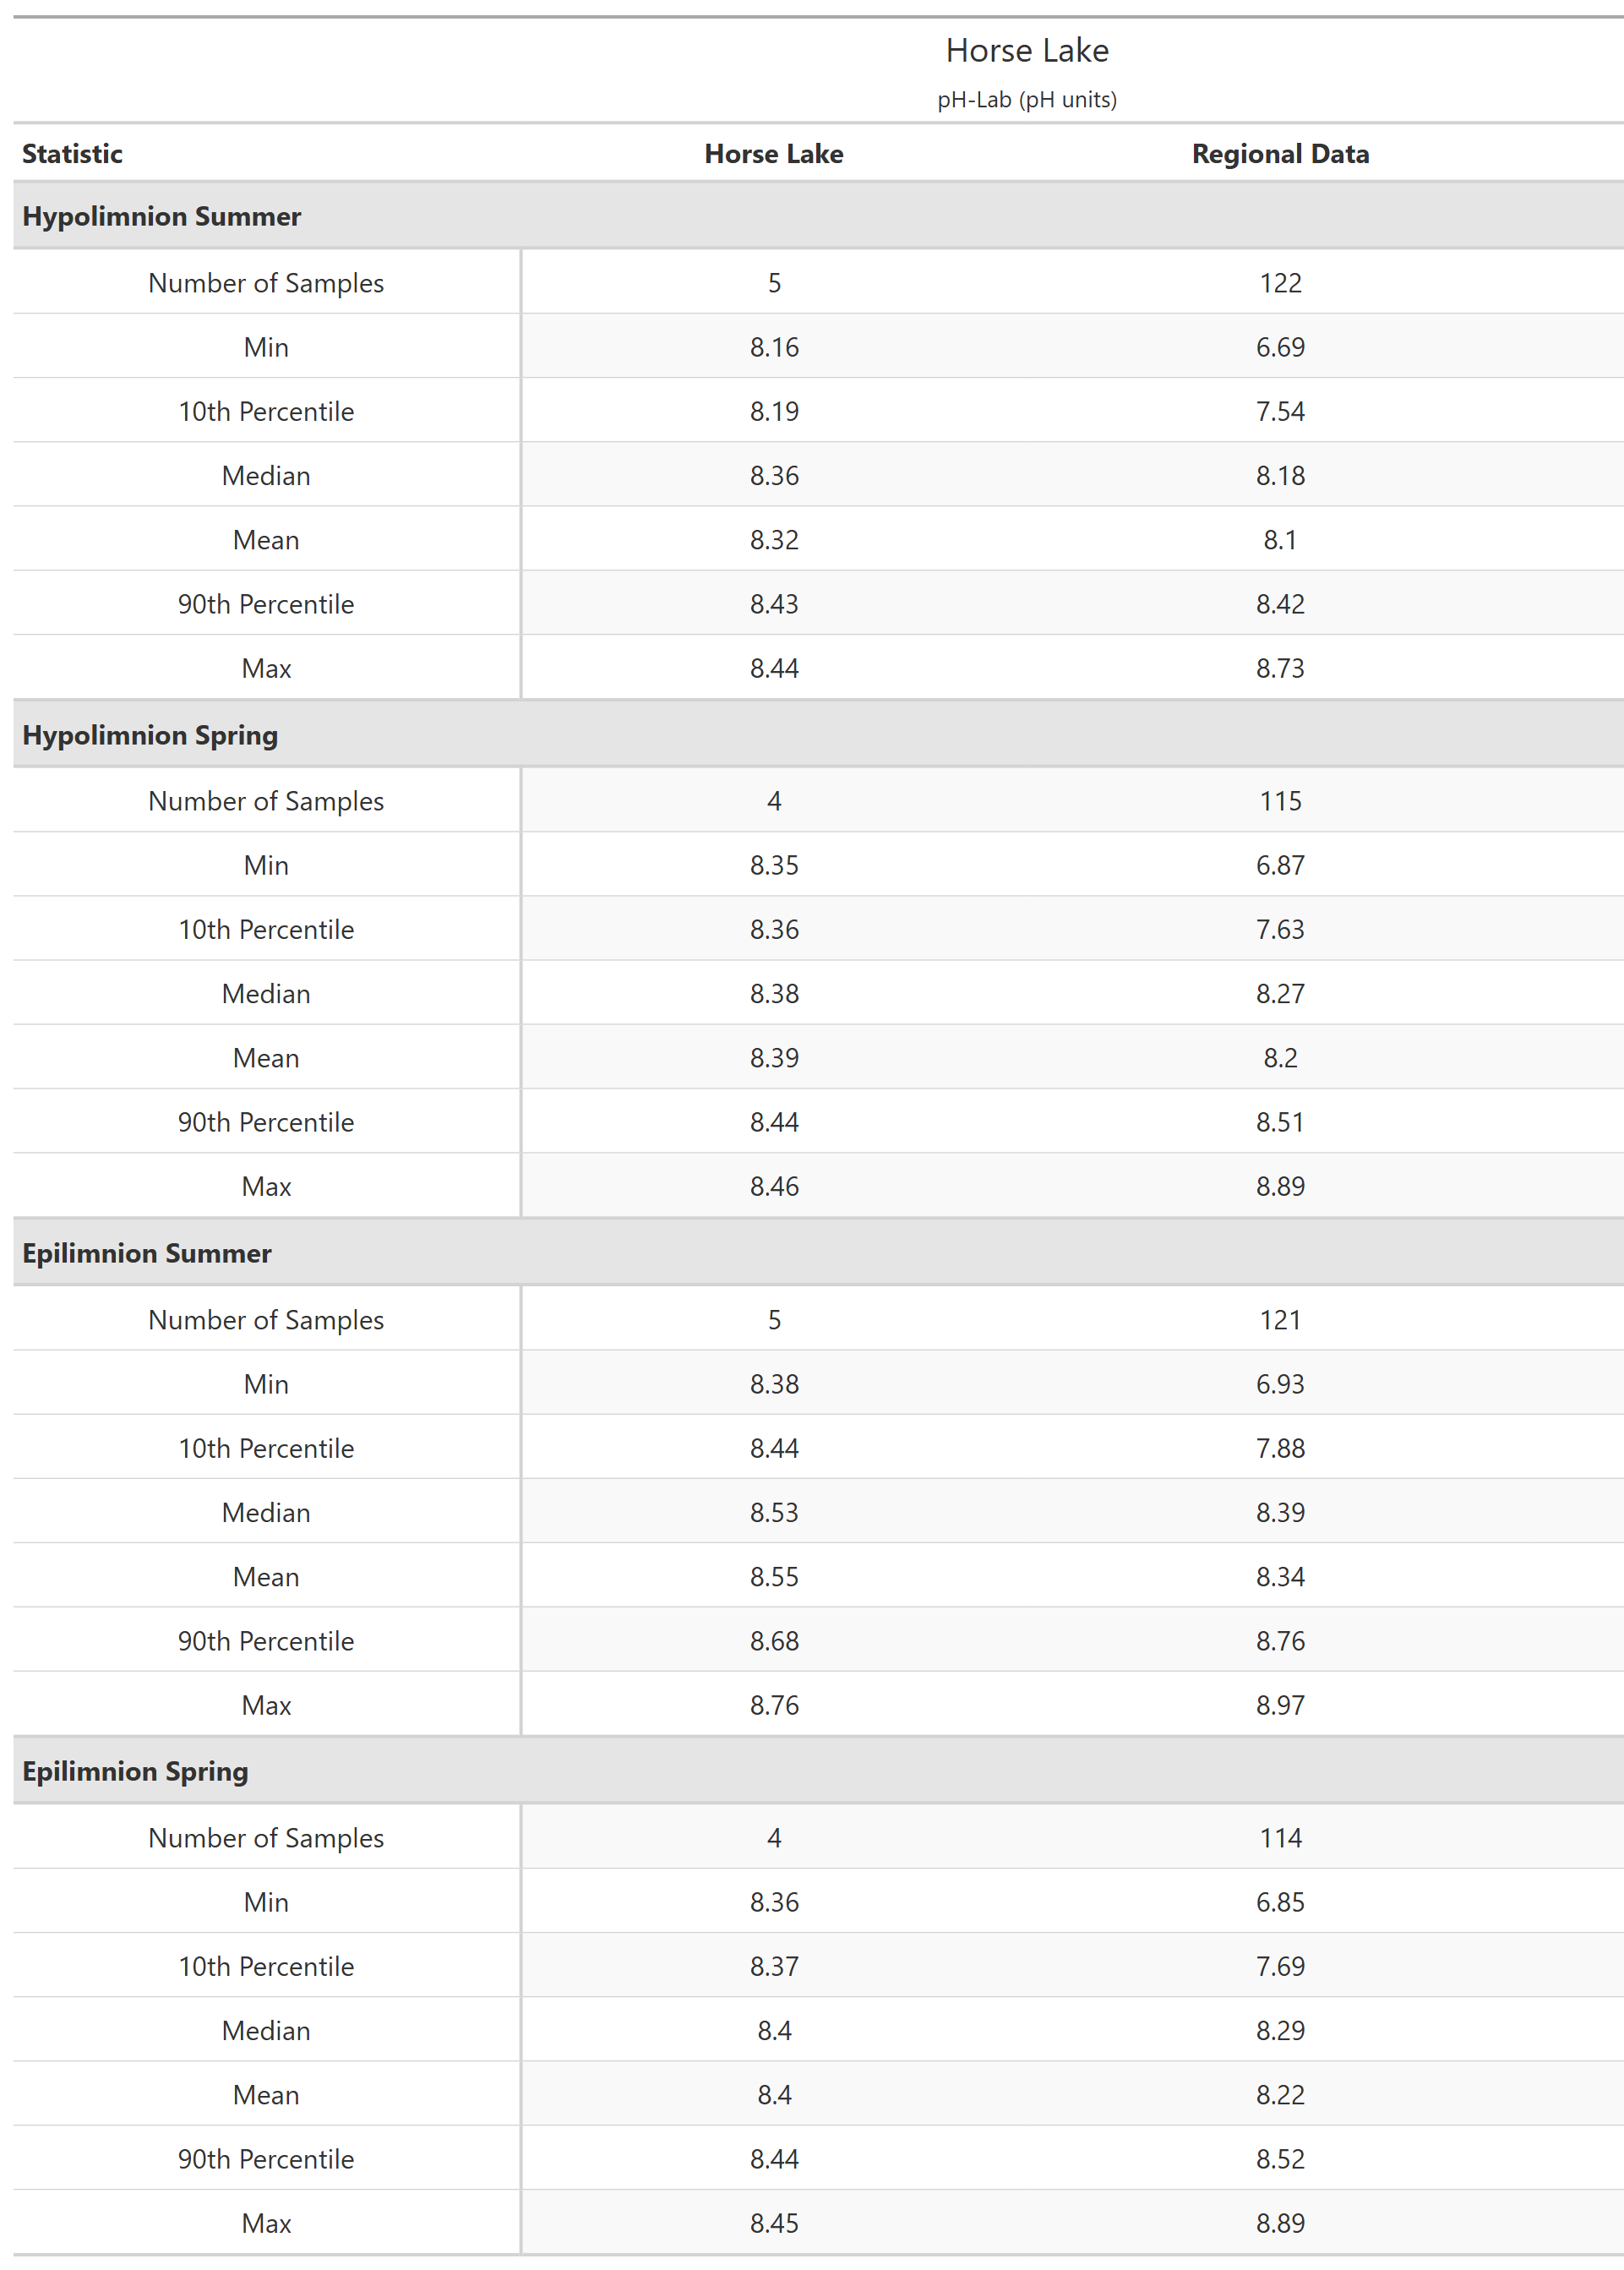
Task: Click the Statistic column header
Action: click(72, 154)
